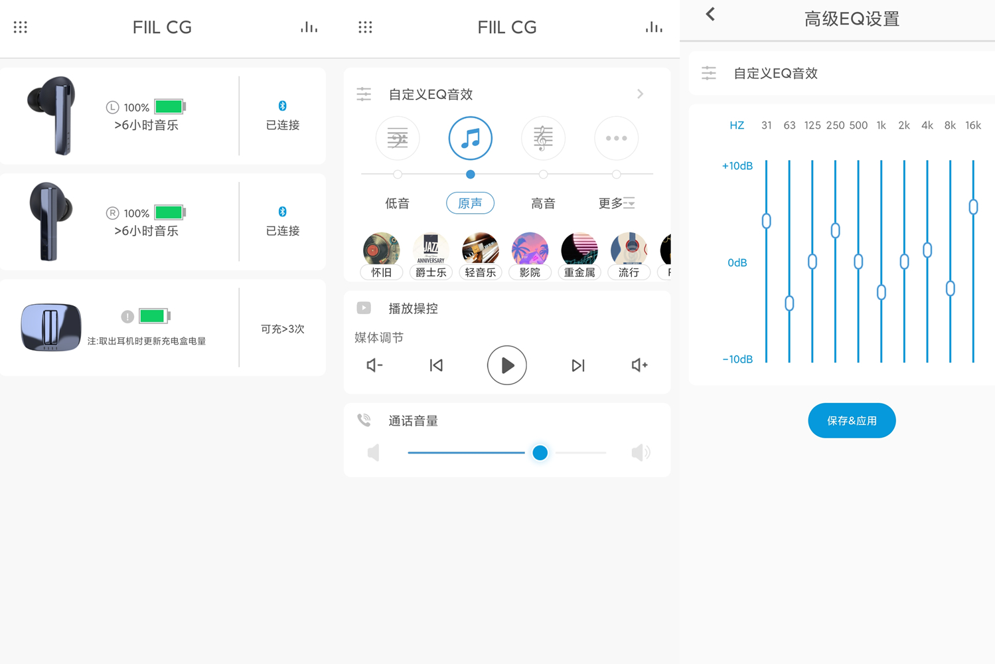The width and height of the screenshot is (995, 664).
Task: Pick 流行 sound effect
Action: 629,256
